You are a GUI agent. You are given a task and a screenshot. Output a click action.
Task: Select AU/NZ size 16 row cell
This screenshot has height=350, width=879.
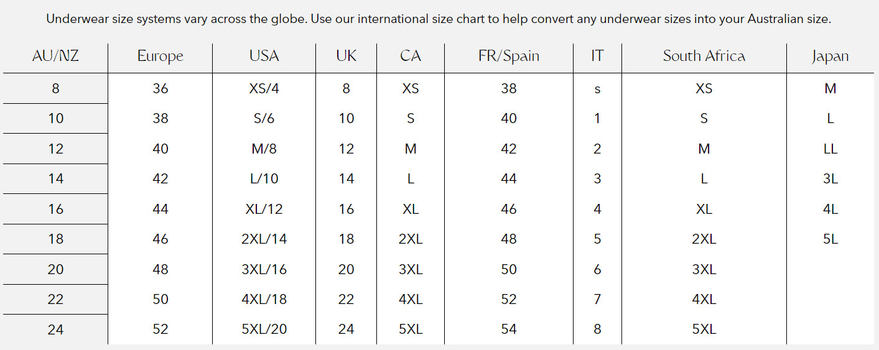55,209
